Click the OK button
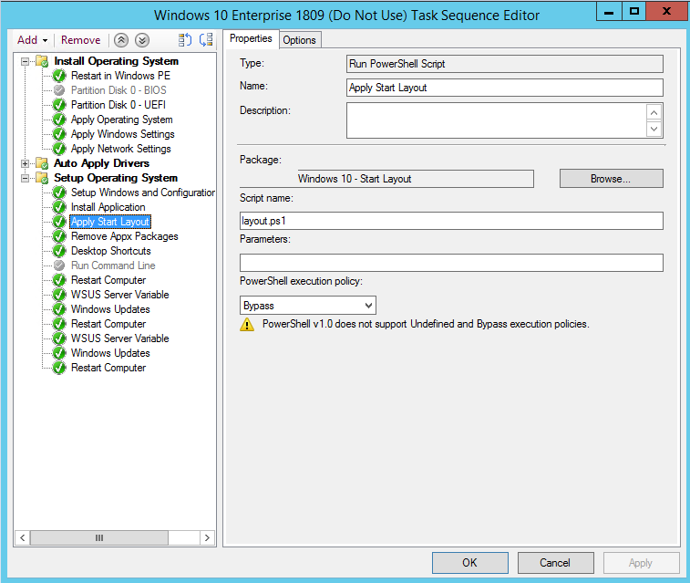This screenshot has width=690, height=583. (470, 563)
